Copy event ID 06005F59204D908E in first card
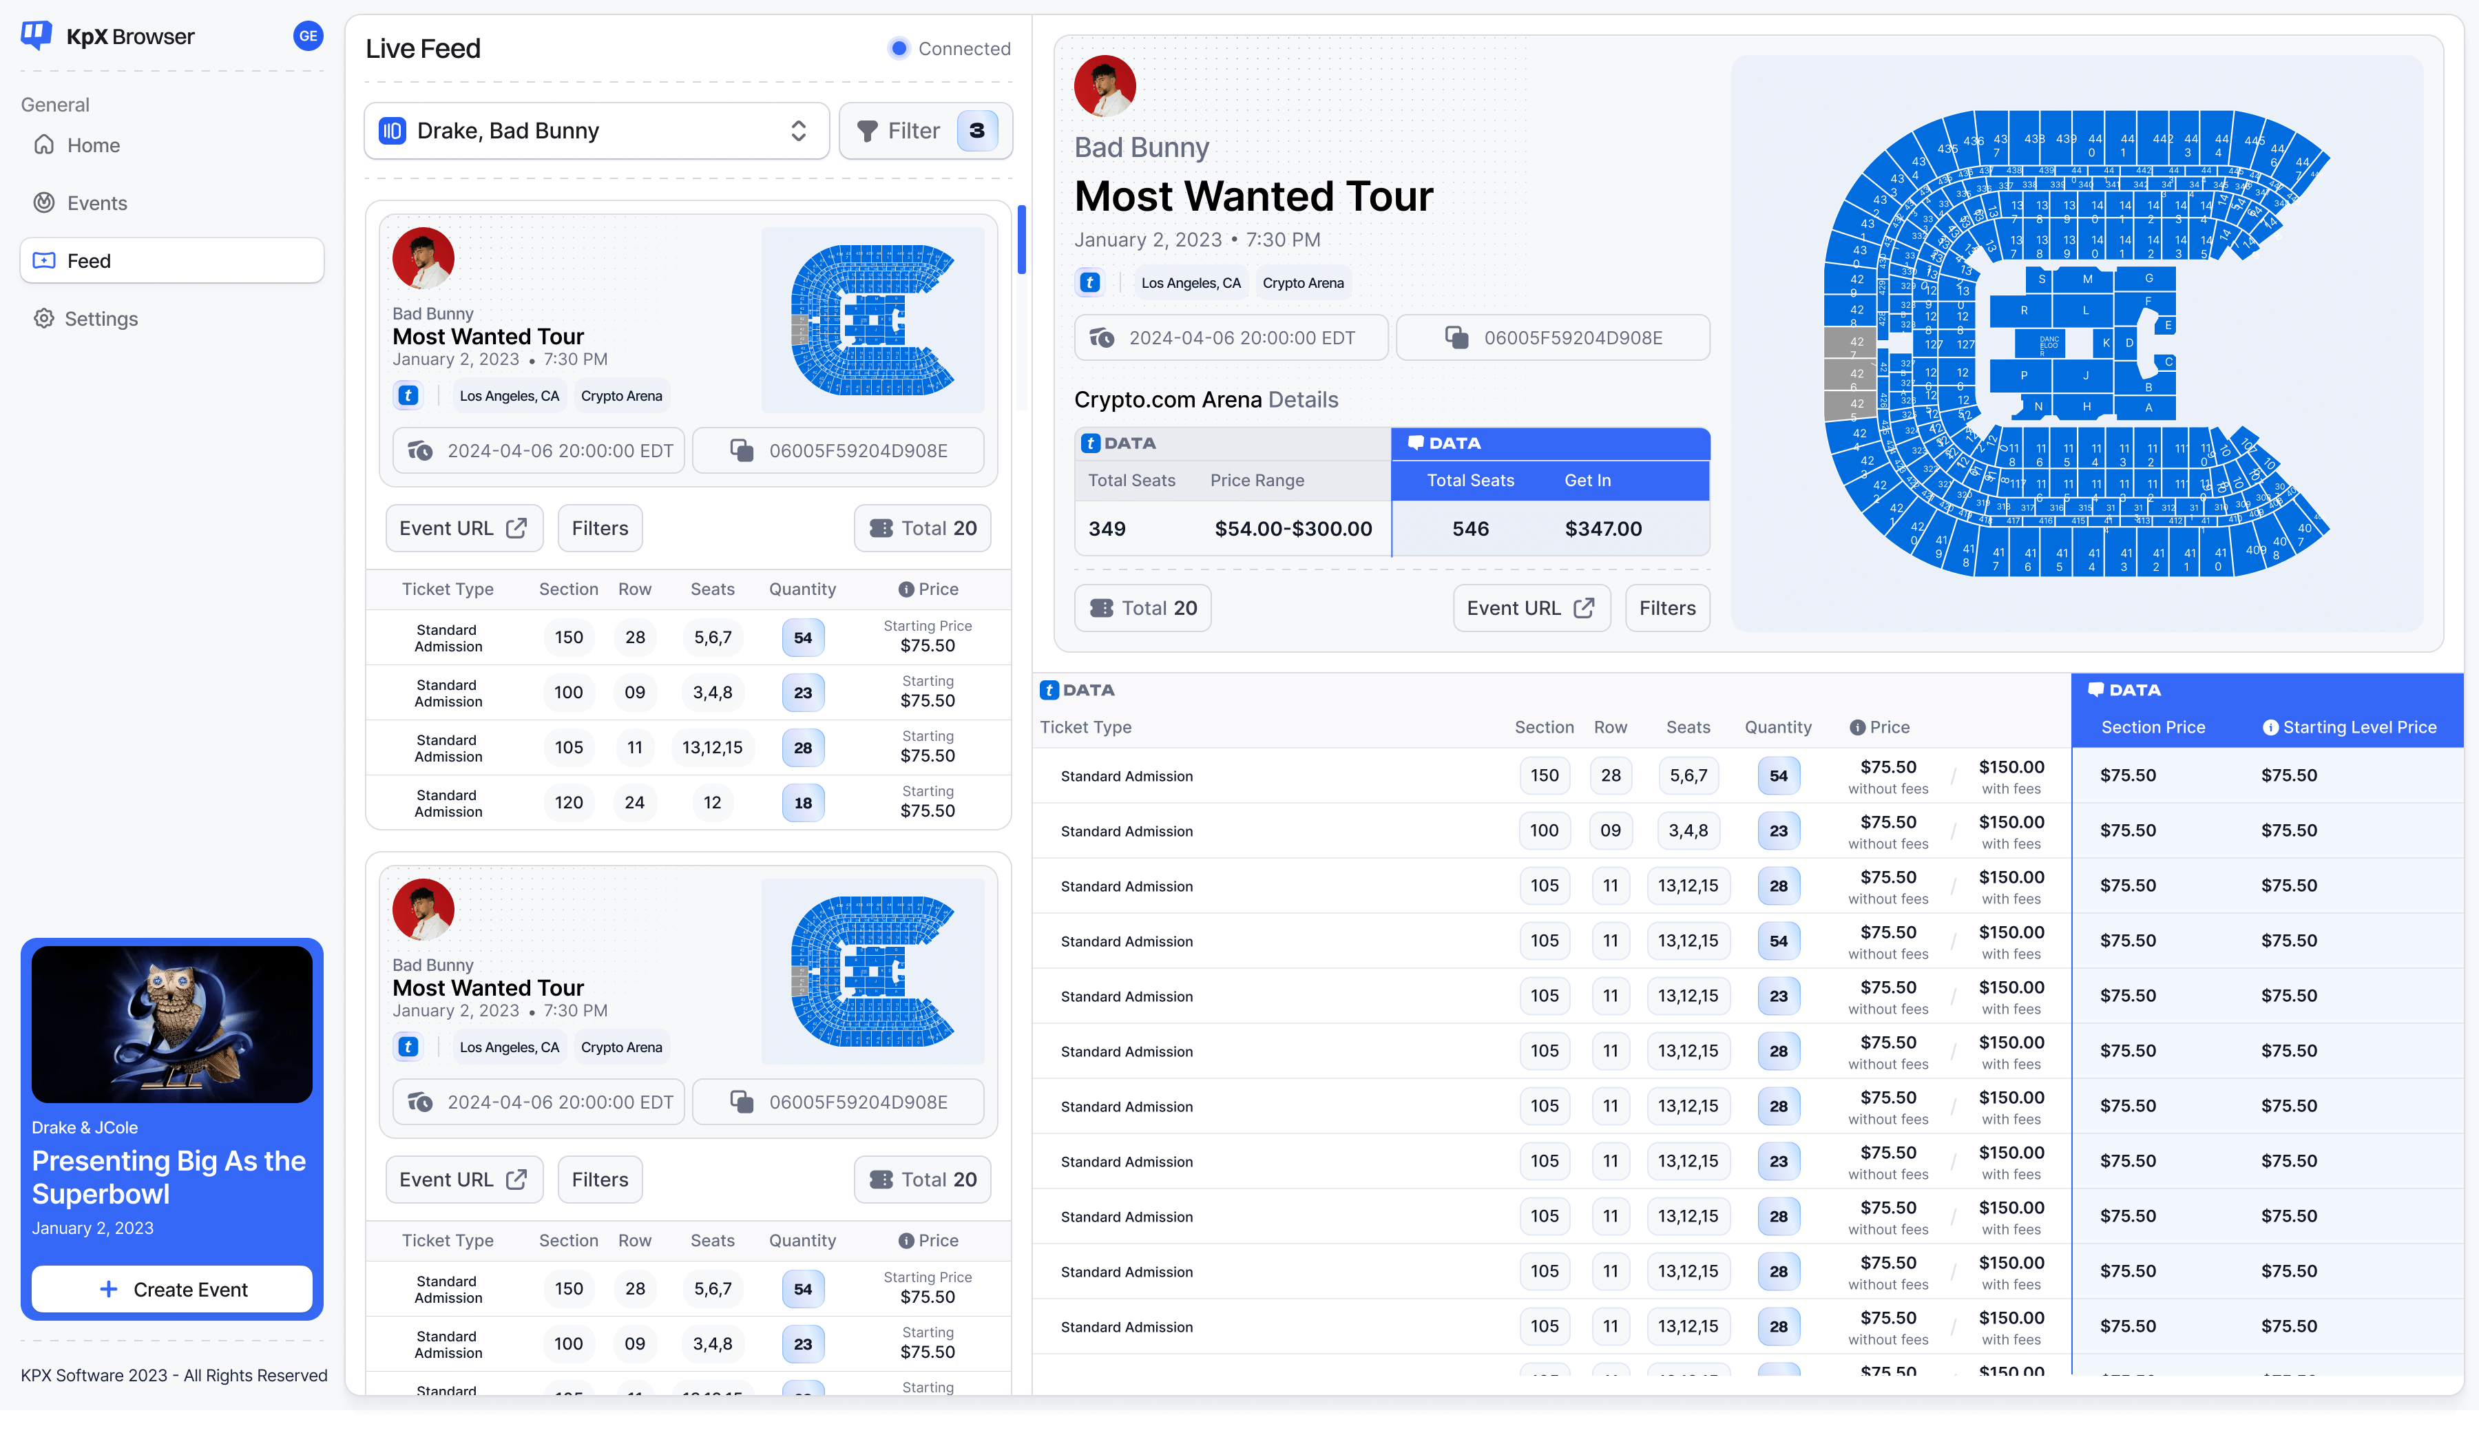 (838, 450)
